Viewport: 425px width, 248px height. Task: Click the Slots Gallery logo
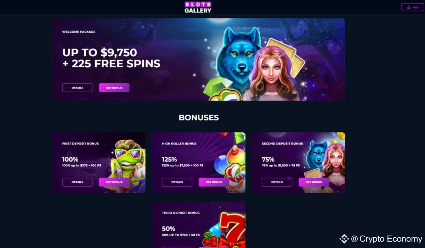(x=198, y=7)
